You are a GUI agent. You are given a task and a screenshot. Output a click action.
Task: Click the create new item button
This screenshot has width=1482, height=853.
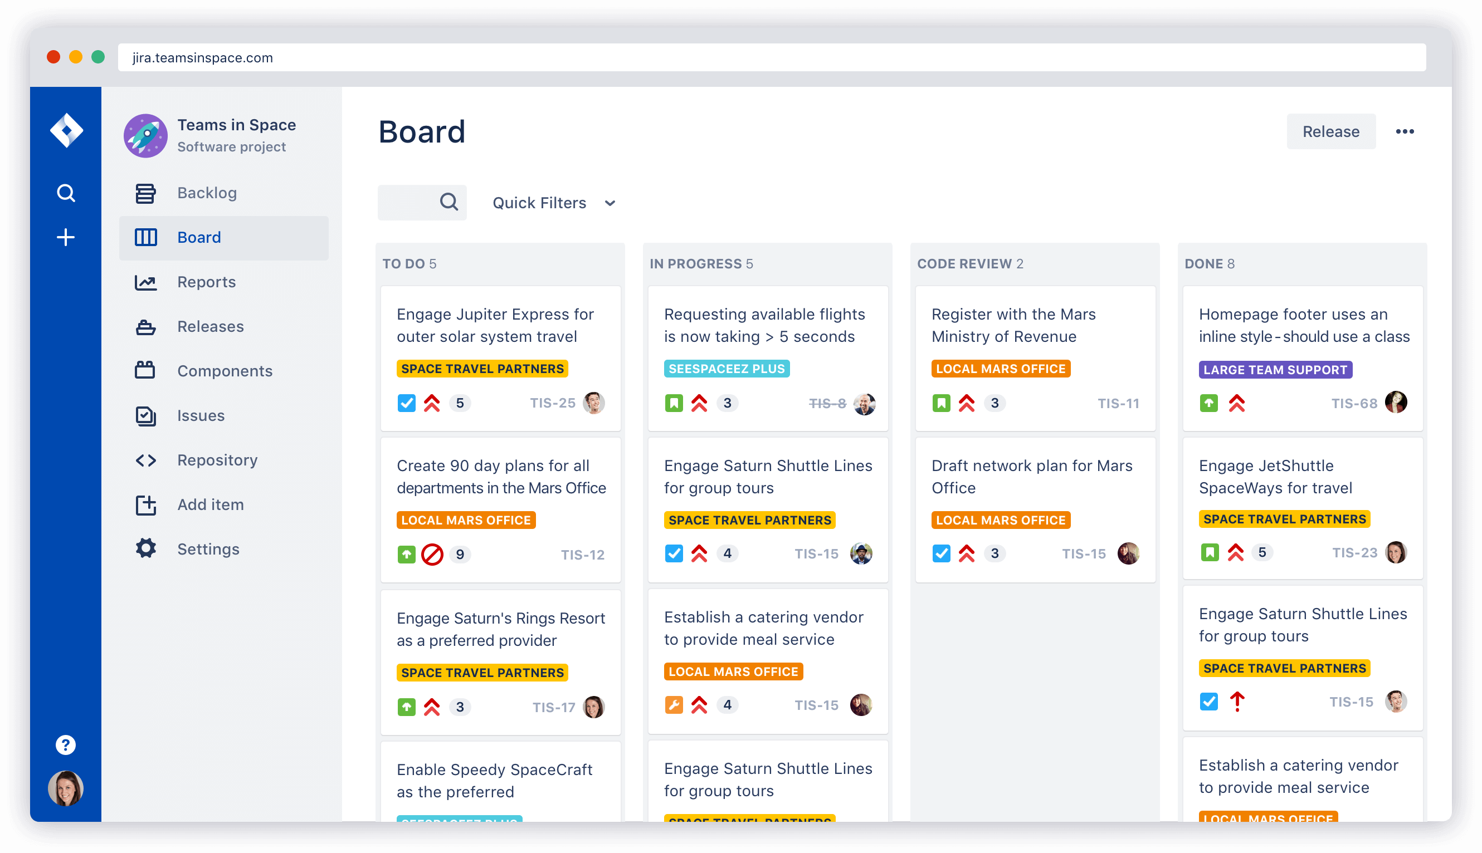(66, 237)
